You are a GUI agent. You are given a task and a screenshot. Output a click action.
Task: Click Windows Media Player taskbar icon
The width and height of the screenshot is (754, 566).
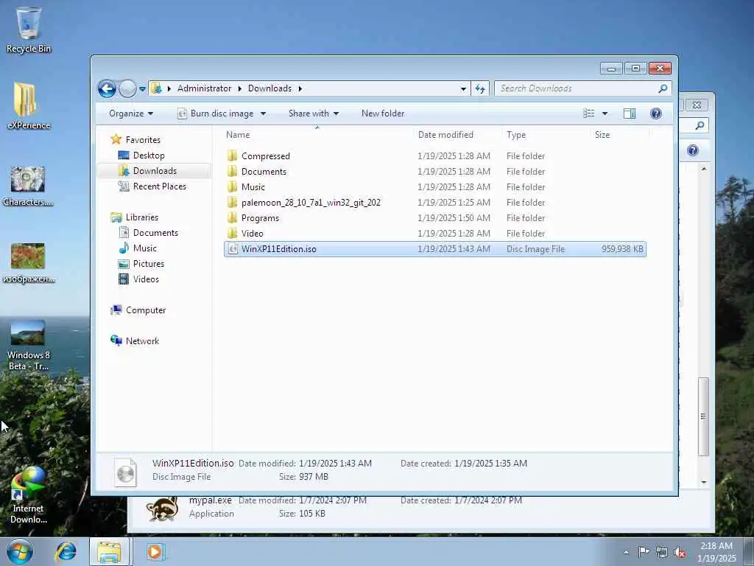coord(155,551)
